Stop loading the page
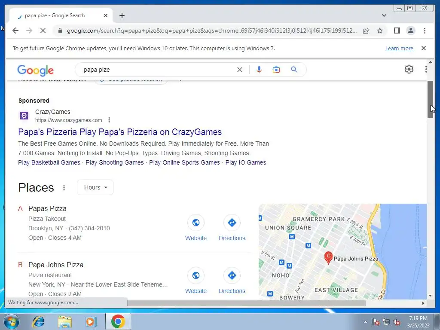Viewport: 440px width, 330px height. click(43, 31)
